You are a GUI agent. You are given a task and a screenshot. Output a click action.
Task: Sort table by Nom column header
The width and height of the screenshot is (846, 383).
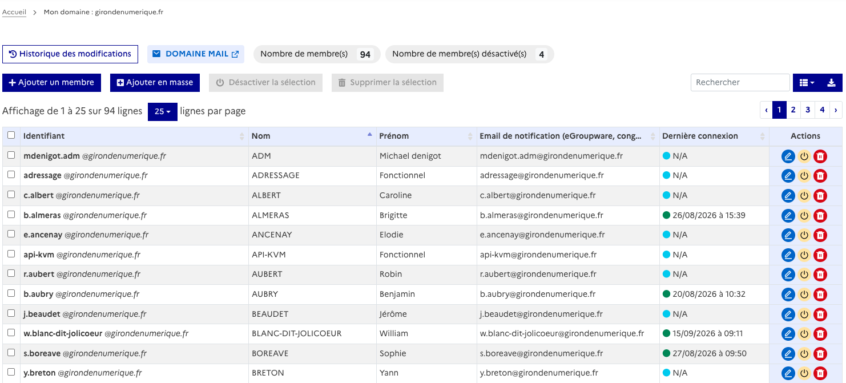pos(312,136)
